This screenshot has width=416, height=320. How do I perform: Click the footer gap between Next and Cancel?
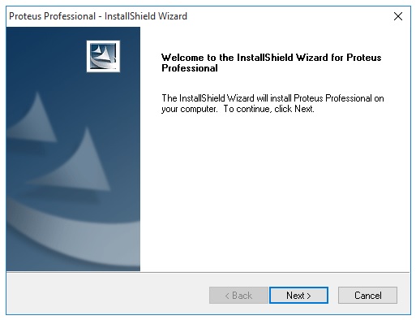[x=333, y=295]
